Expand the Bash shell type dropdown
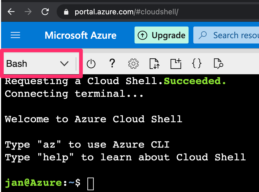259x192 pixels. pyautogui.click(x=40, y=63)
